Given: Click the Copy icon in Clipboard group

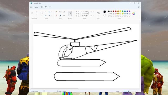Looking at the screenshot, I should [x=36, y=16].
